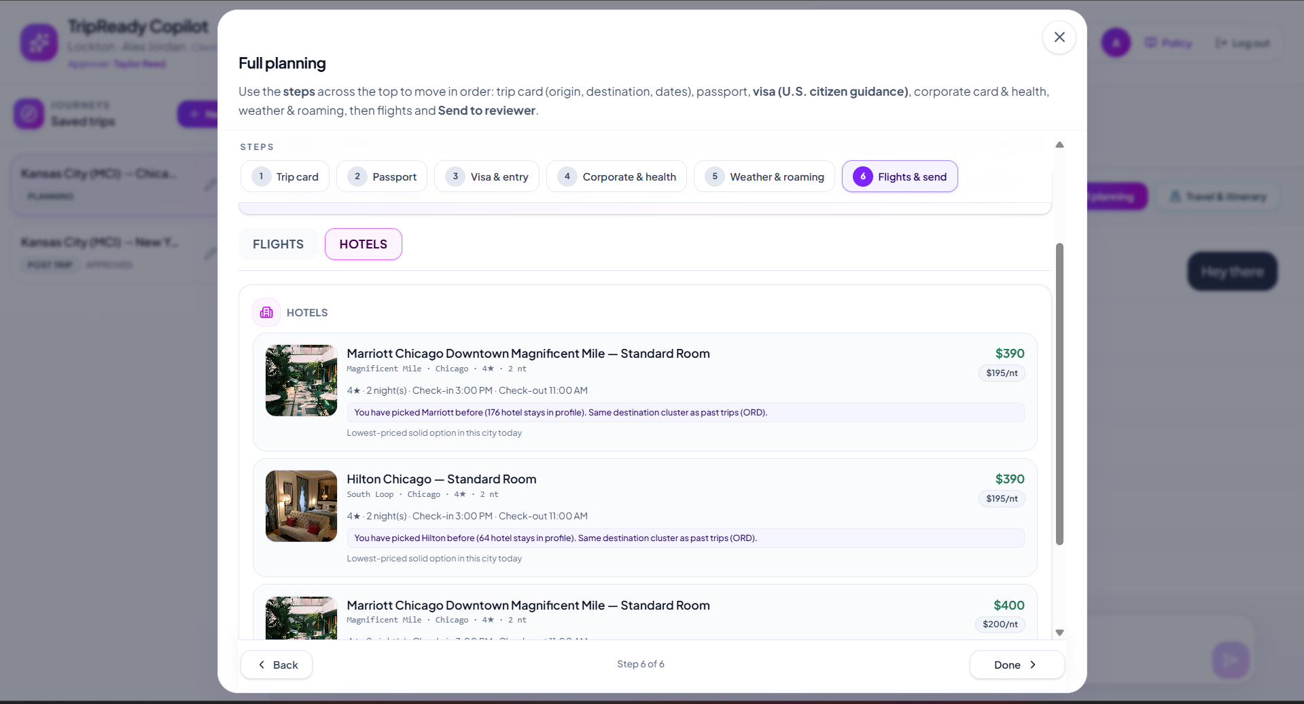Screen dimensions: 1304x704
Task: Click the scroll up arrow in the dialog
Action: point(1059,145)
